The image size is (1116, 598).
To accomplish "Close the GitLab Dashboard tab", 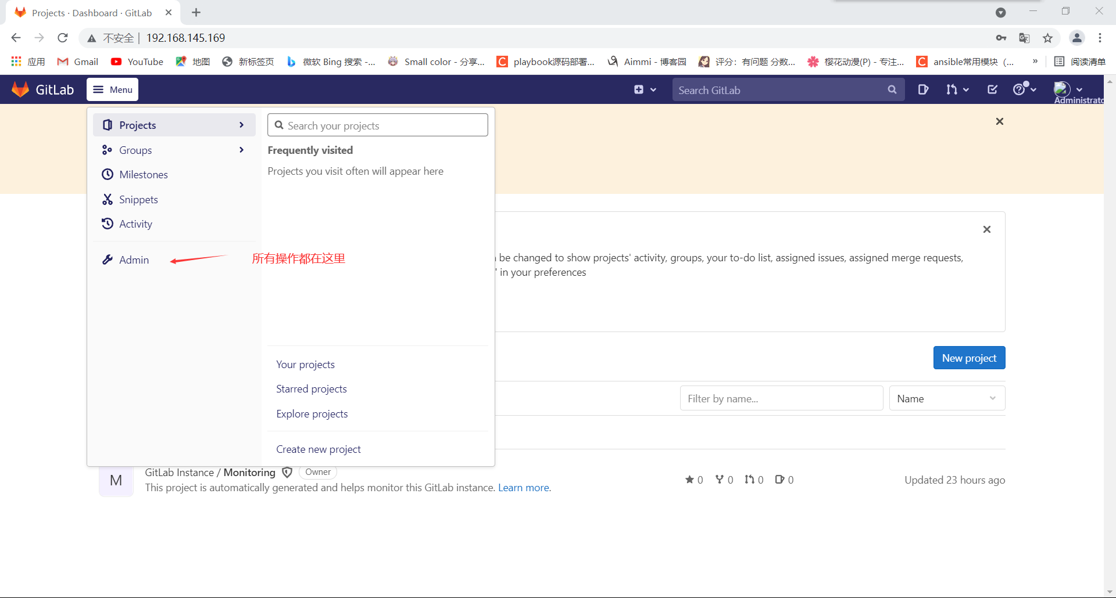I will point(169,12).
